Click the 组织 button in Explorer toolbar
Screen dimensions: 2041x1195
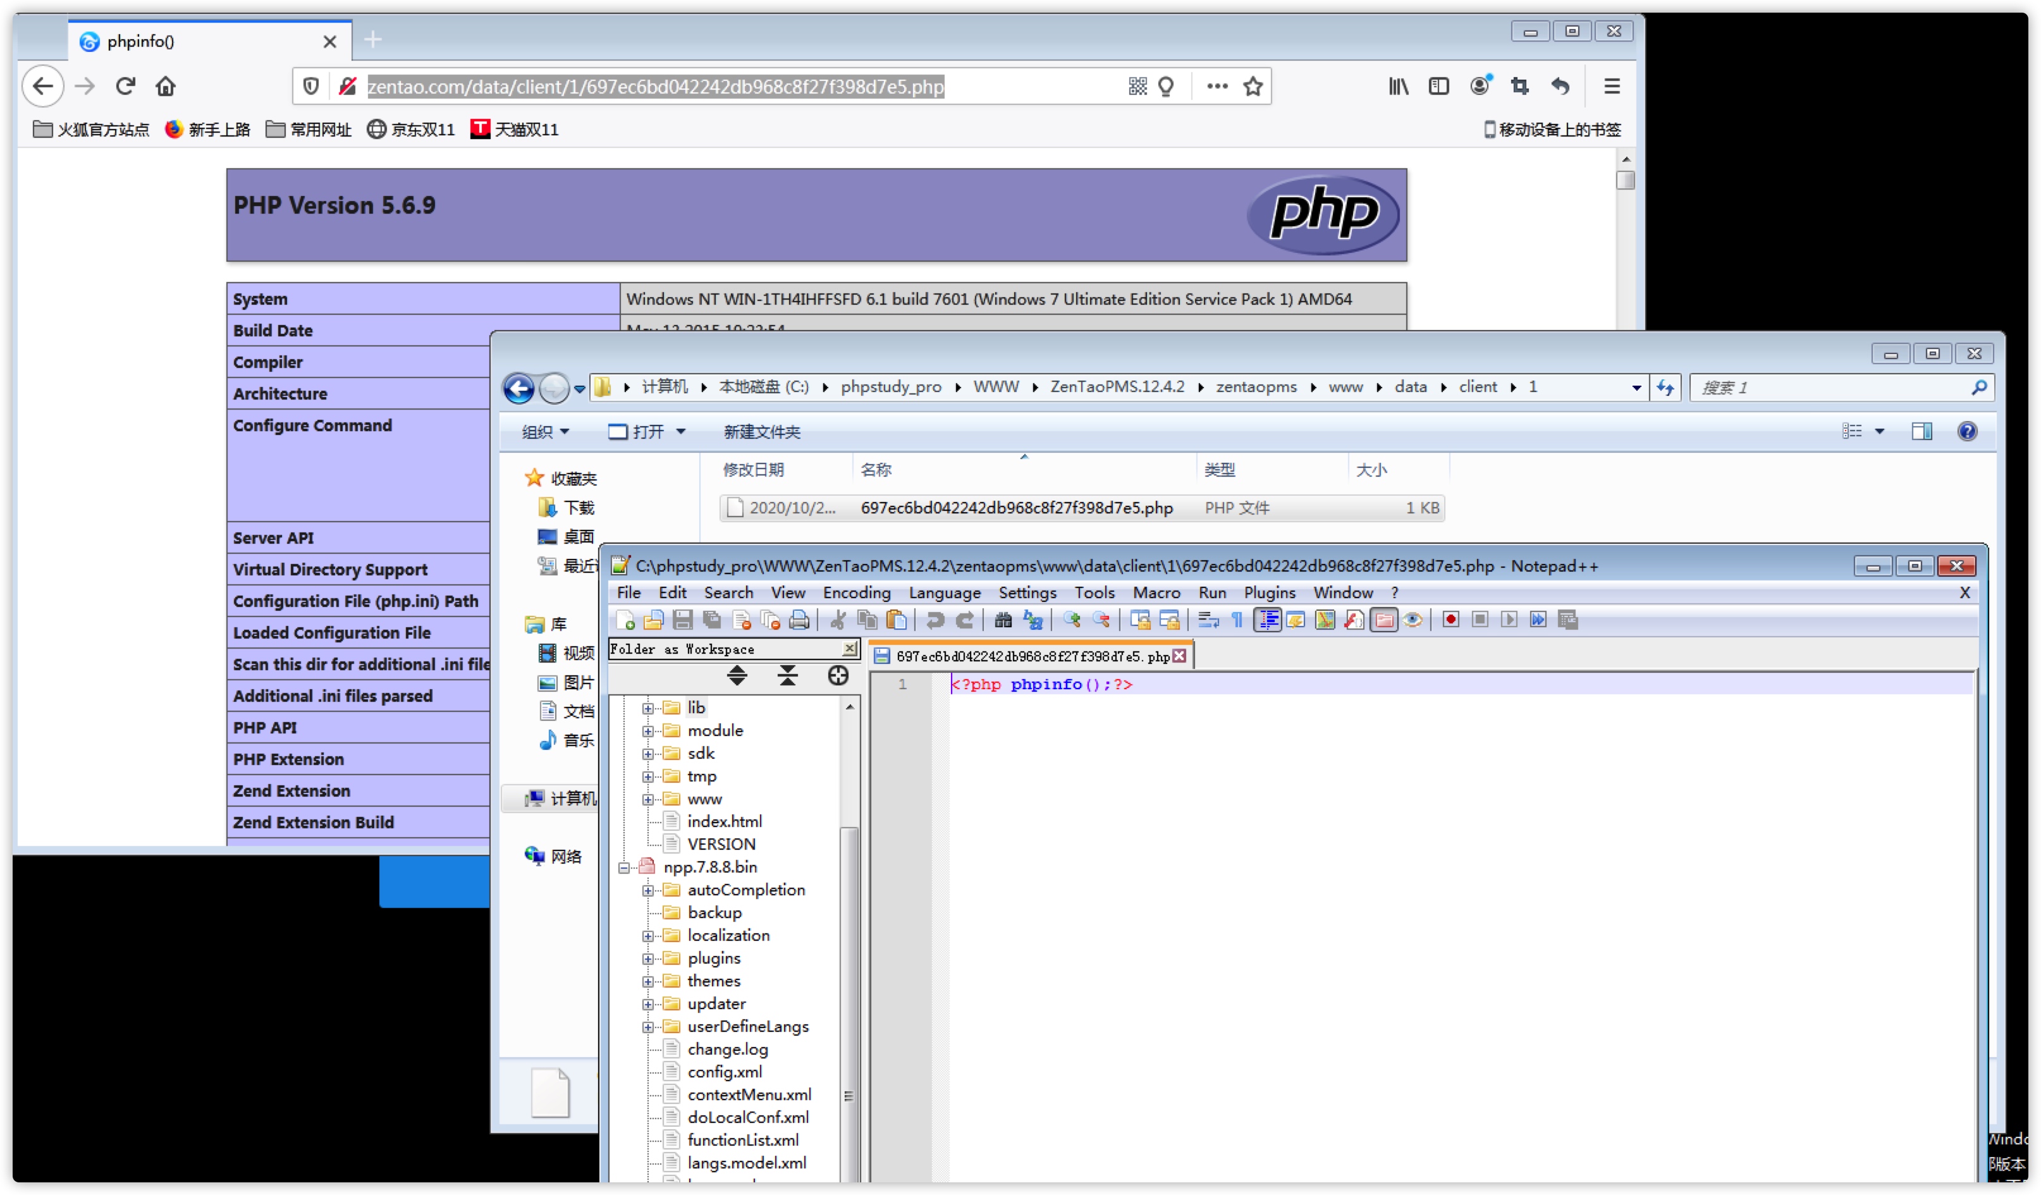coord(544,432)
